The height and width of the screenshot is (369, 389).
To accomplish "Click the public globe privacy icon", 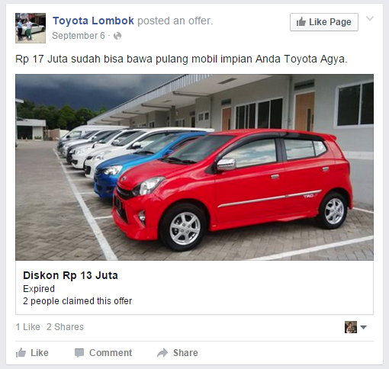I will 117,36.
